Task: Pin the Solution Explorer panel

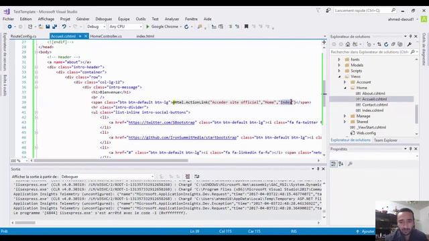Action: 410,36
